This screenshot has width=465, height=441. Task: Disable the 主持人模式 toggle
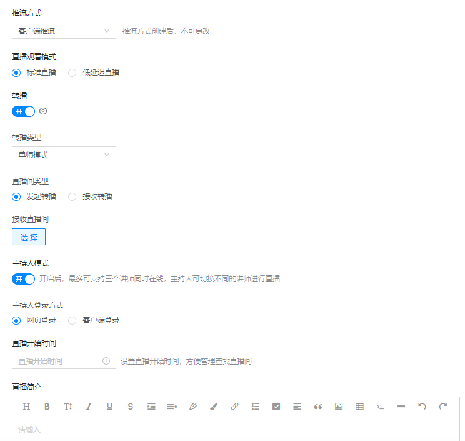tap(24, 279)
